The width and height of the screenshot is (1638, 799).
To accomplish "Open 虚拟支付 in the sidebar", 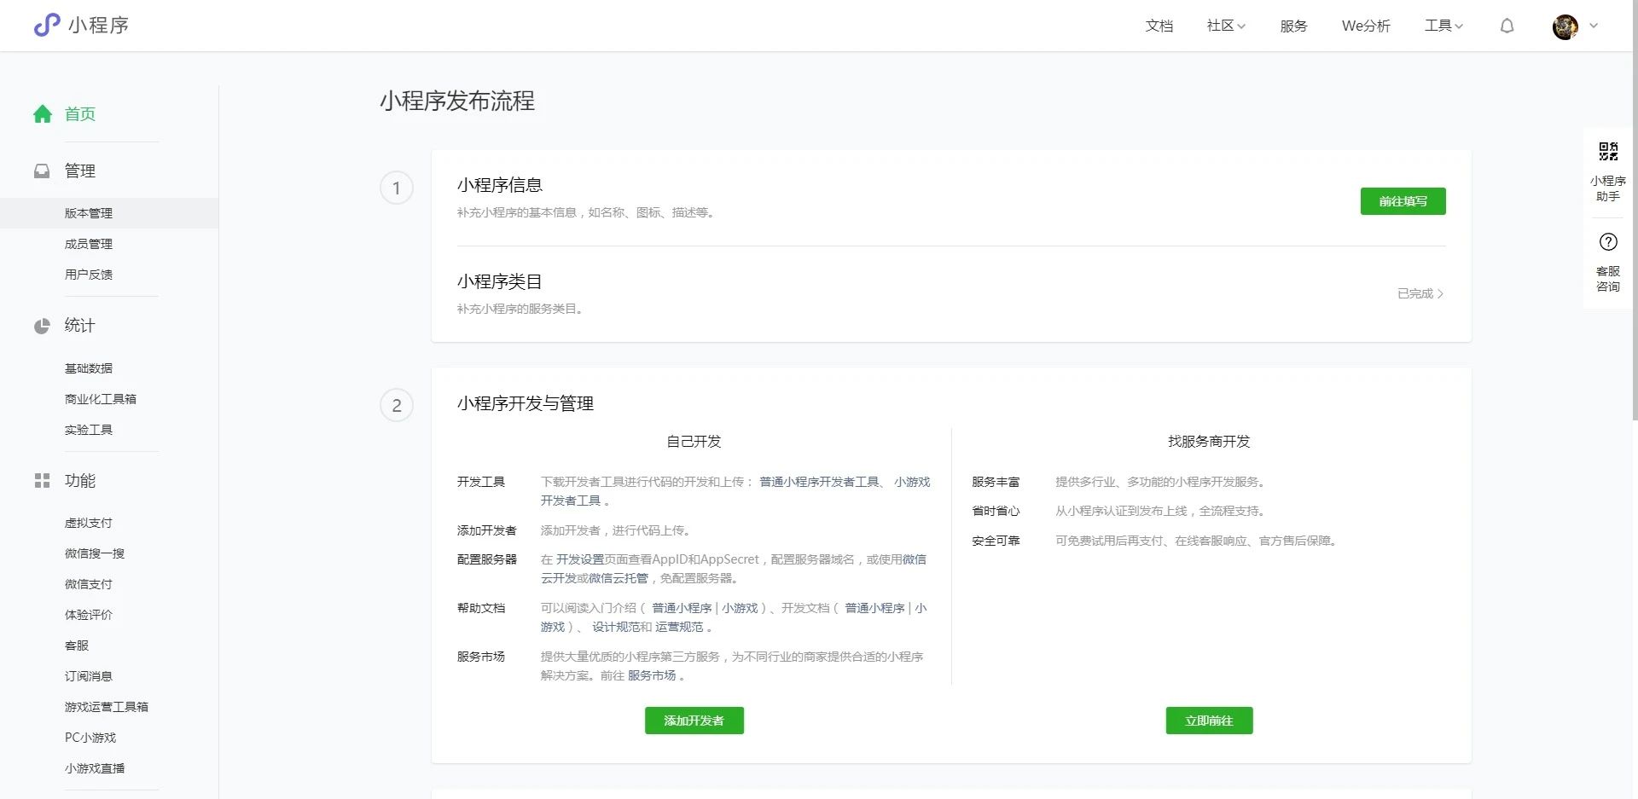I will (x=89, y=523).
